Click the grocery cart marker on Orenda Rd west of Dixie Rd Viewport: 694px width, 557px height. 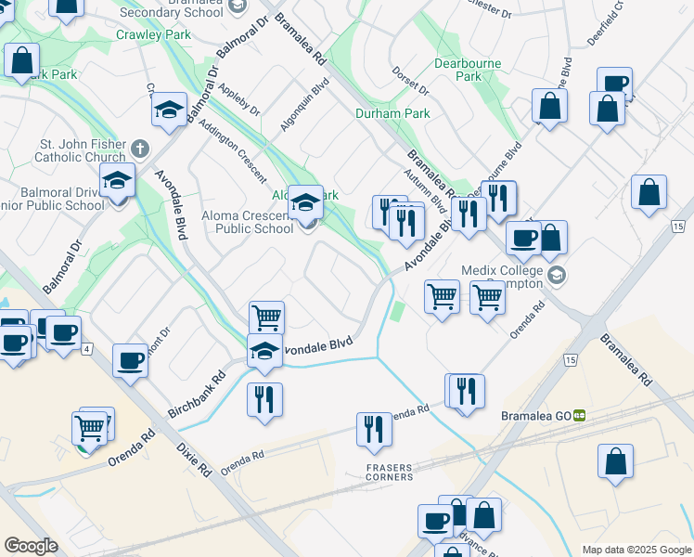89,431
